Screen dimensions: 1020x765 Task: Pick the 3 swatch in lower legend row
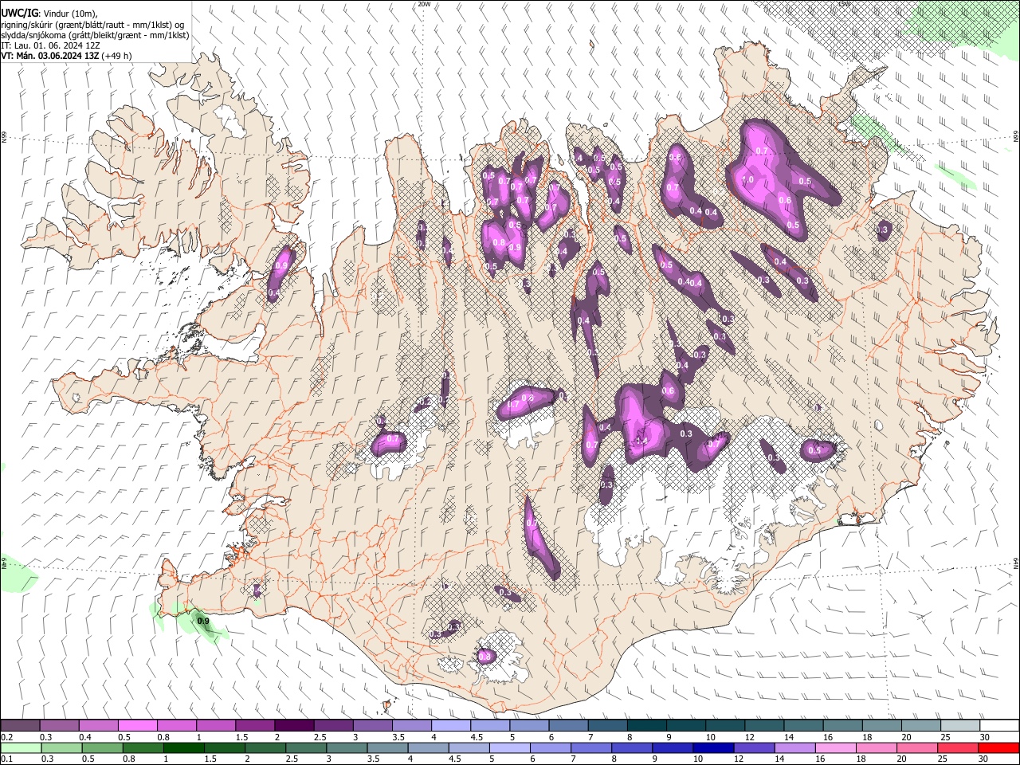click(x=346, y=747)
